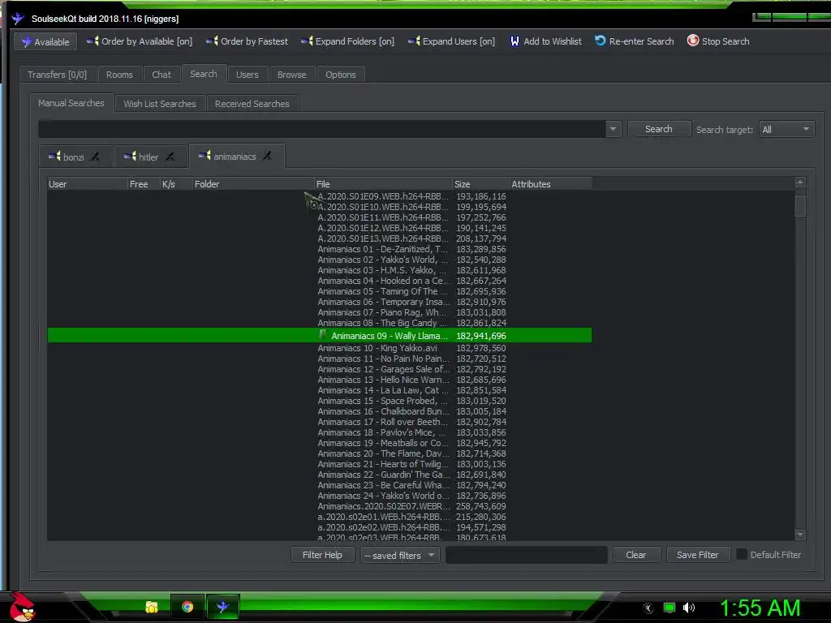
Task: Open the Chat tab
Action: 161,75
